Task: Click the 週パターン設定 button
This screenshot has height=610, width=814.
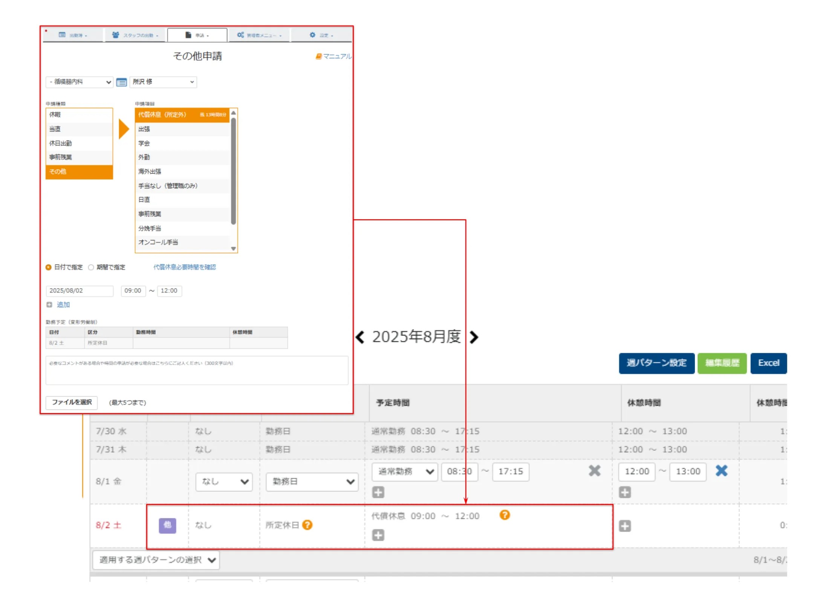Action: 656,363
